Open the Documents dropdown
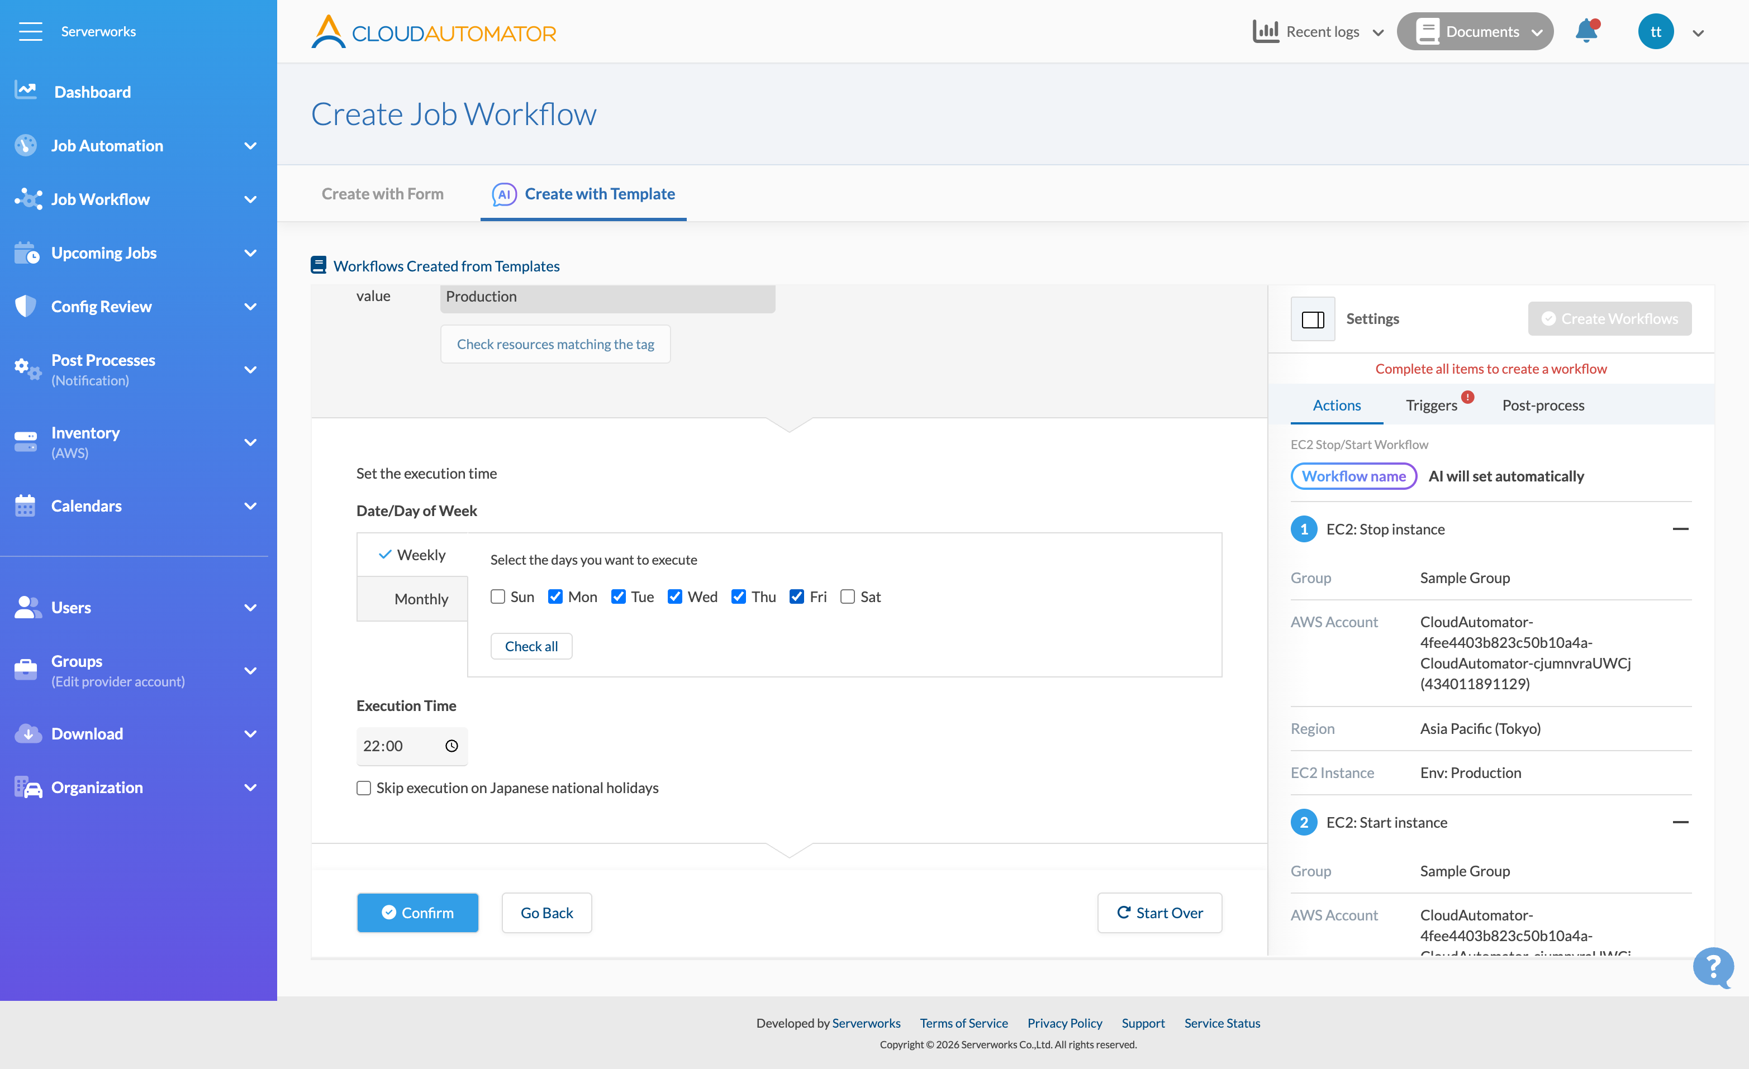1749x1069 pixels. coord(1475,31)
